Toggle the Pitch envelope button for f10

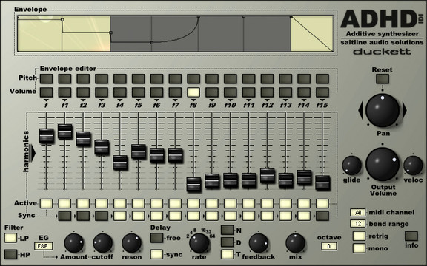point(230,79)
